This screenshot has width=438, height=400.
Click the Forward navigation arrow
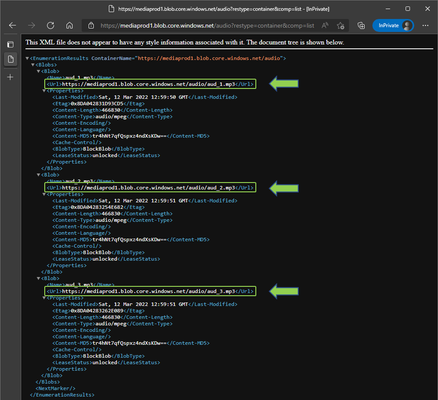[x=32, y=26]
